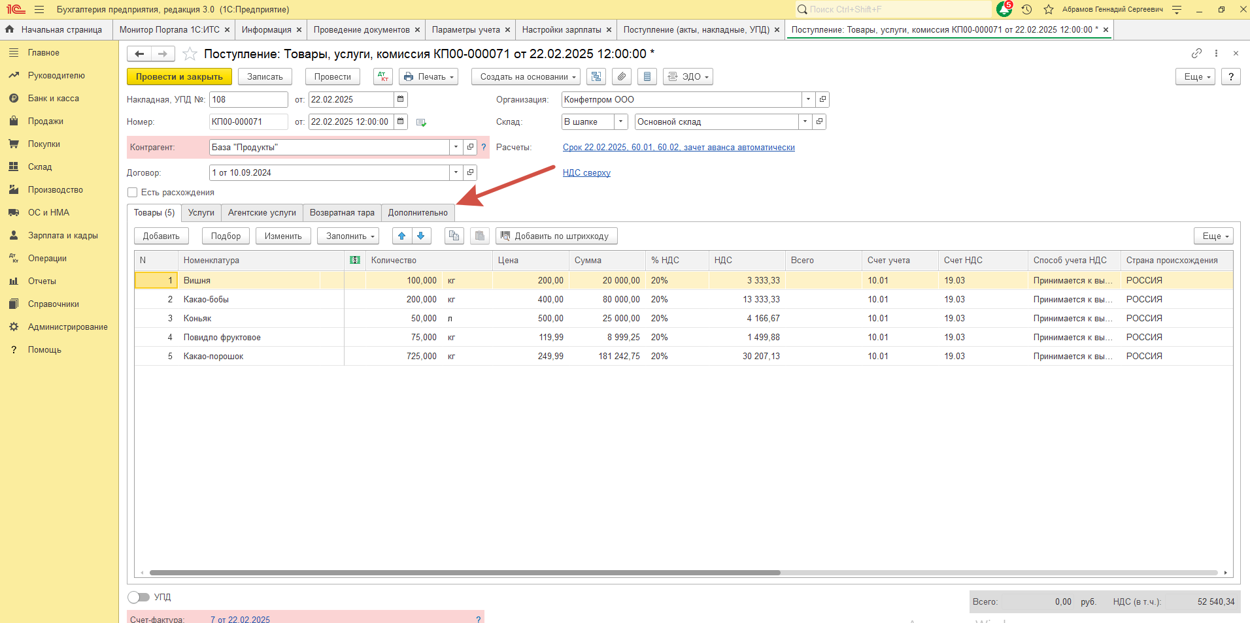Add the document to favorites with the star icon
1250x623 pixels.
click(x=190, y=54)
